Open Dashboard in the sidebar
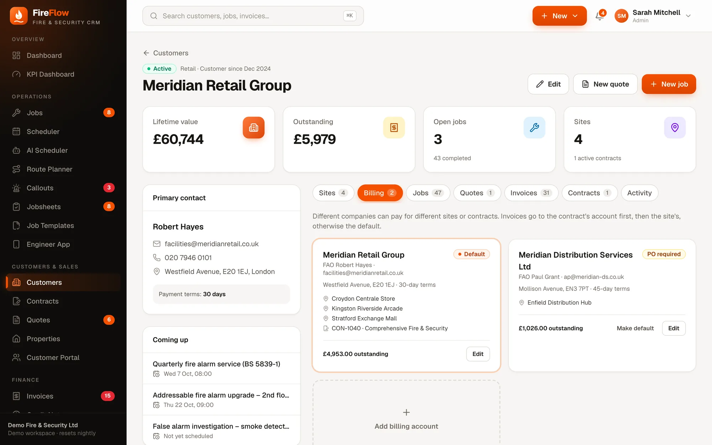 (x=63, y=56)
